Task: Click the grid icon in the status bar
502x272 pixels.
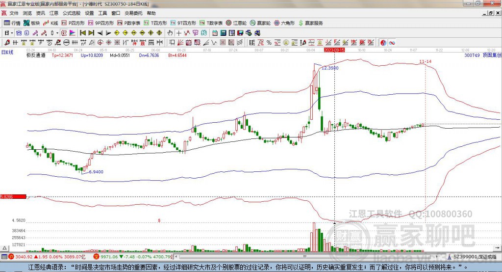Action: (x=4, y=257)
